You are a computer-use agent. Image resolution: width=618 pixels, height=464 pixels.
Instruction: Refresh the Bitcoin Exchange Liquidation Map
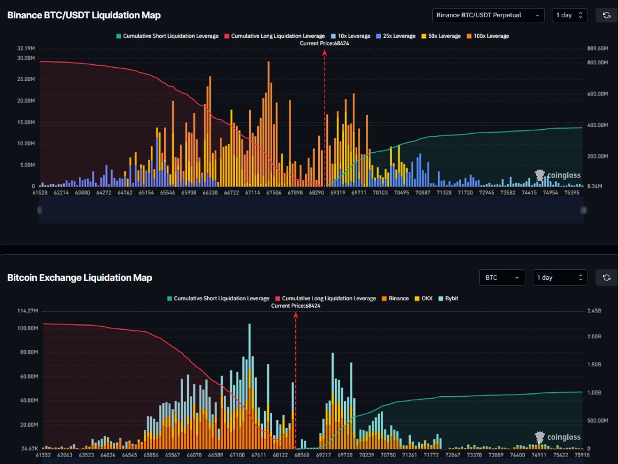pyautogui.click(x=606, y=278)
